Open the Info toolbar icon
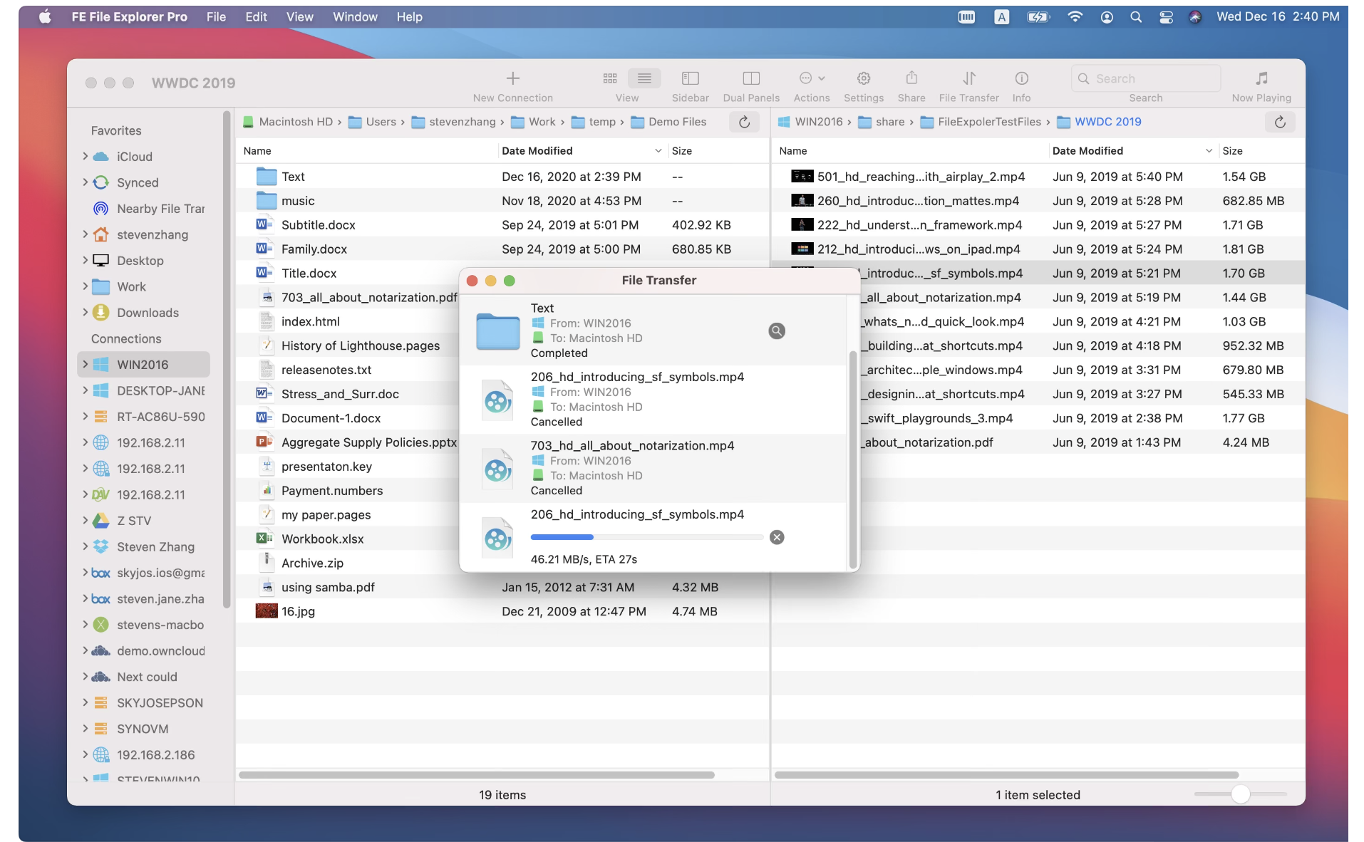The image size is (1364, 842). 1021,78
